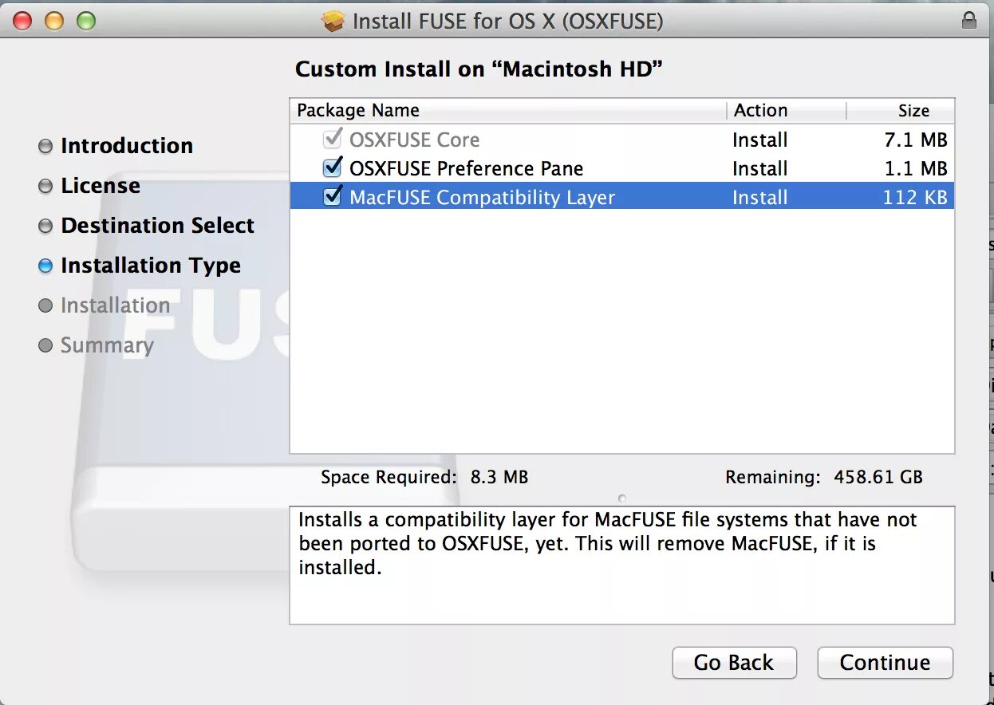Click the Summary step bullet
994x705 pixels.
pyautogui.click(x=45, y=346)
